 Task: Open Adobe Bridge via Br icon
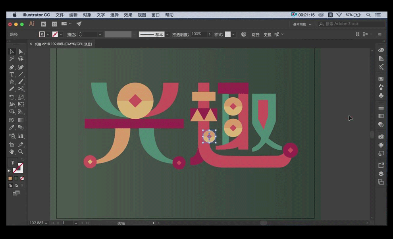pyautogui.click(x=44, y=24)
